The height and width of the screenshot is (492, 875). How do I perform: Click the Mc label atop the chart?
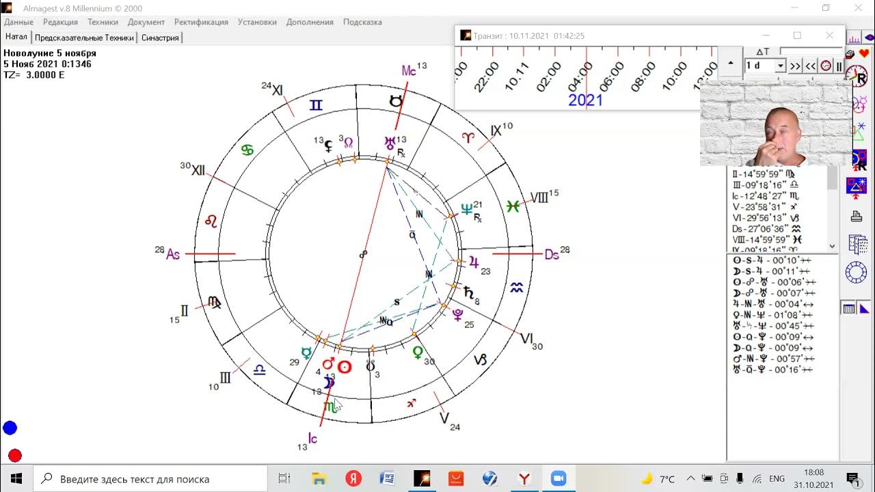[x=409, y=70]
